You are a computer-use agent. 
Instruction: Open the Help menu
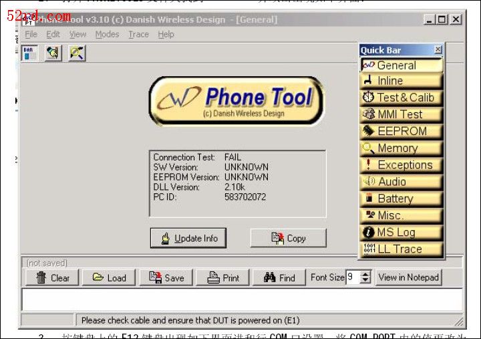coord(166,34)
